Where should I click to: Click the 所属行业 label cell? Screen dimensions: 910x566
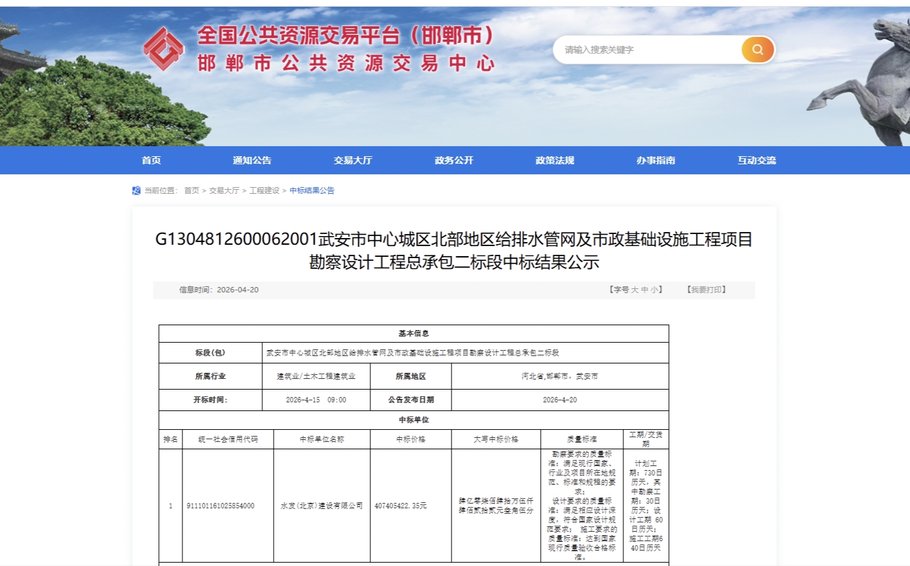pos(210,376)
